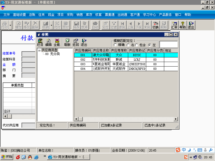The width and height of the screenshot is (215, 161).
Task: Go to previous record with 上张
Action: [x=131, y=25]
